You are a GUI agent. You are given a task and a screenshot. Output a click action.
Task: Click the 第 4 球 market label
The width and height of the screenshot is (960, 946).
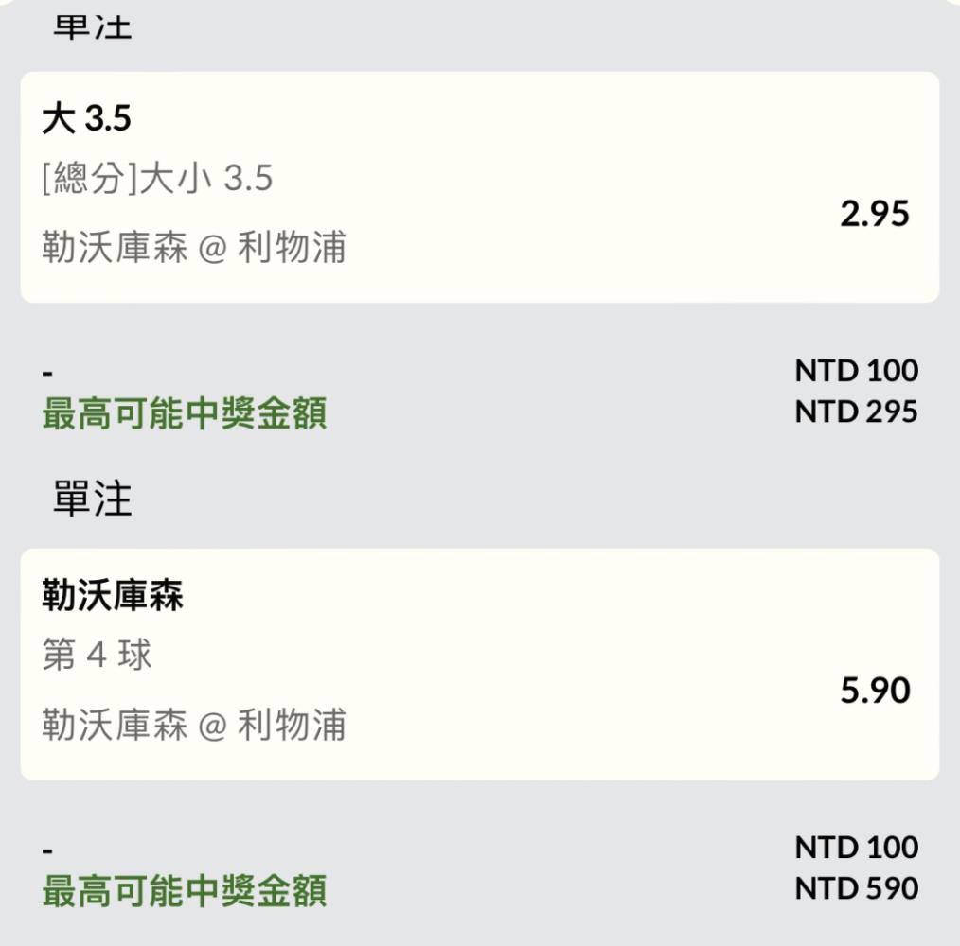97,654
